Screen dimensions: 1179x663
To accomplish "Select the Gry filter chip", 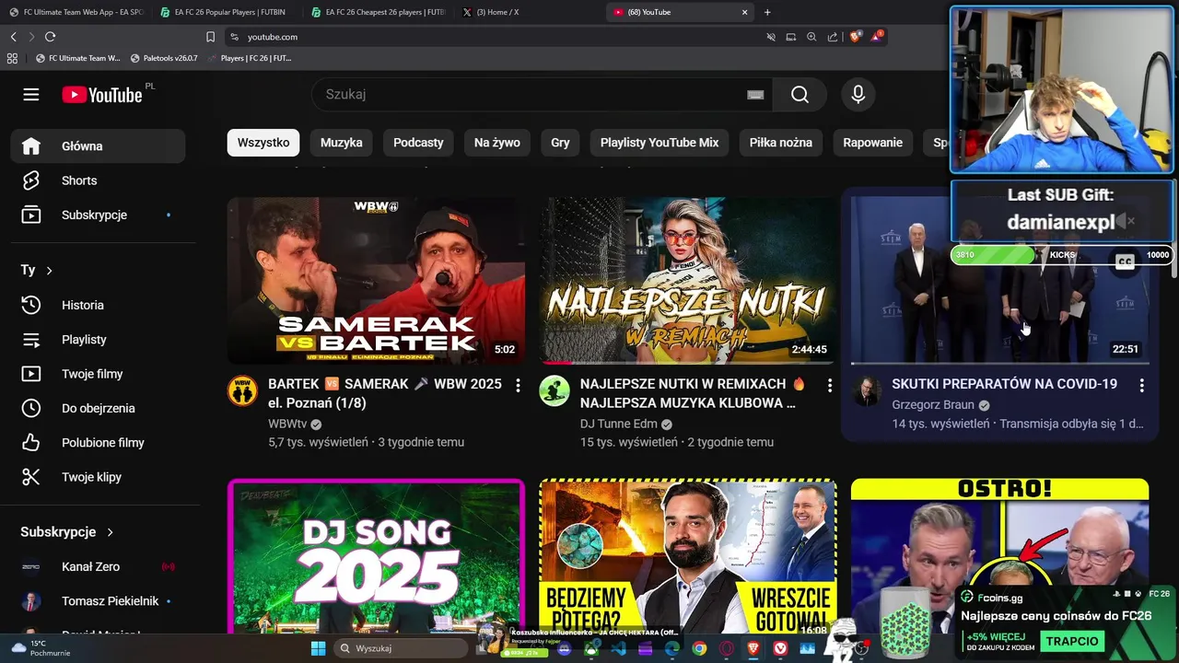I will click(560, 143).
